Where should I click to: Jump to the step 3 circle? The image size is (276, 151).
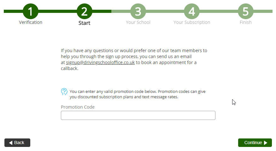138,11
